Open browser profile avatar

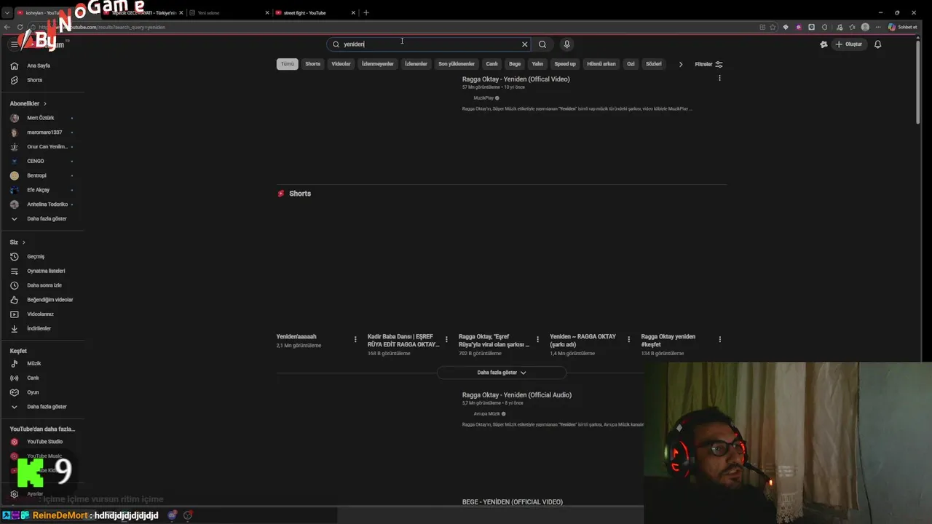point(865,27)
